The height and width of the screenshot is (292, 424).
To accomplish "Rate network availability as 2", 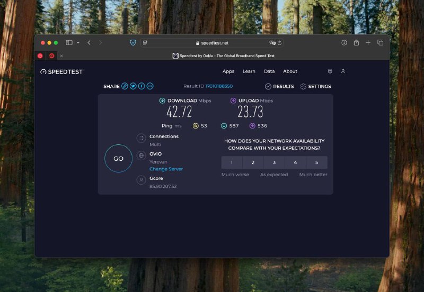I will point(253,162).
